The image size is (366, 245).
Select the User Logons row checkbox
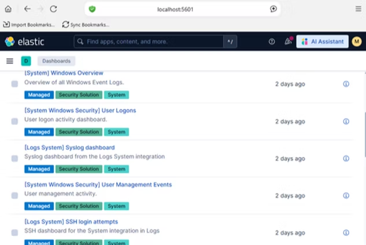tap(14, 121)
